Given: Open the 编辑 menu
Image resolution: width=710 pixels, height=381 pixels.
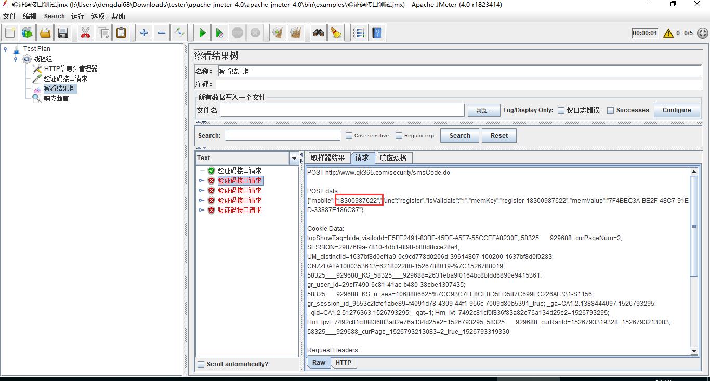Looking at the screenshot, I should 30,16.
